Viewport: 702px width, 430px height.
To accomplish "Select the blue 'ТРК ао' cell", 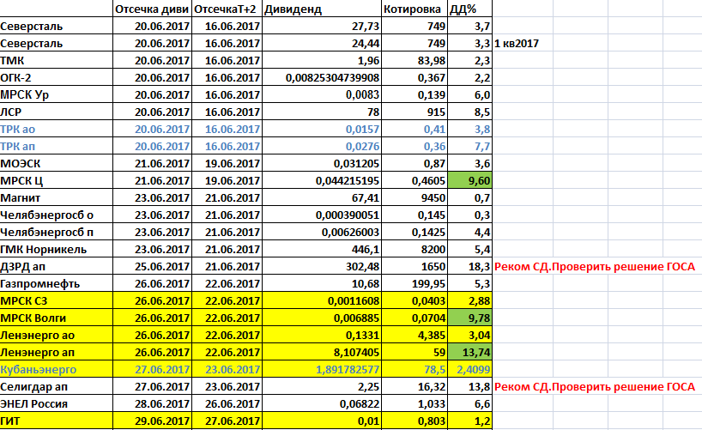I will click(57, 129).
